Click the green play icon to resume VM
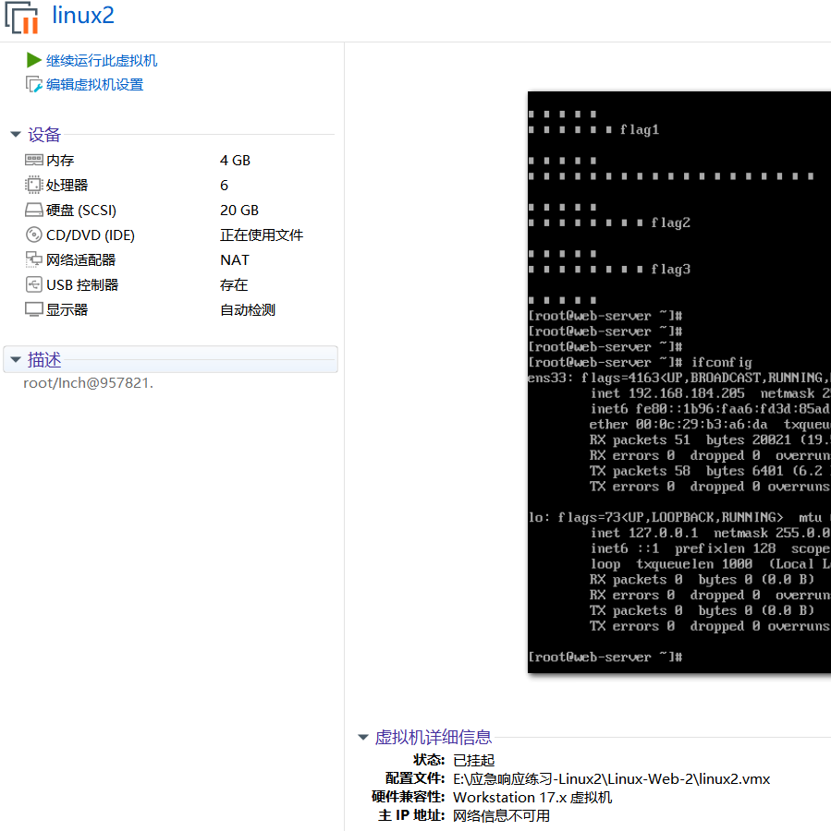This screenshot has height=831, width=831. 33,60
